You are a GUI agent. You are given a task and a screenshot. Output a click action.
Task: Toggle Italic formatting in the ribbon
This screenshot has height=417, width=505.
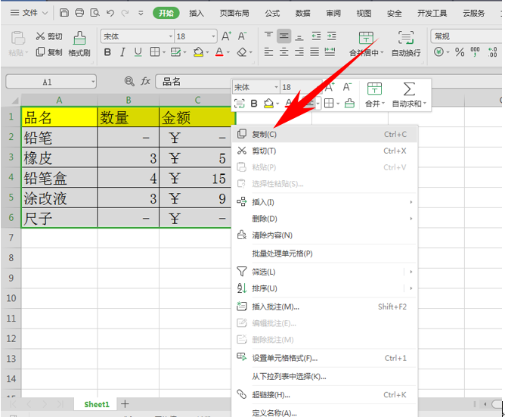122,52
